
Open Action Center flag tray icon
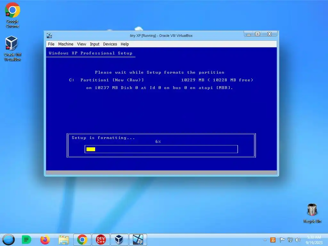pyautogui.click(x=282, y=240)
